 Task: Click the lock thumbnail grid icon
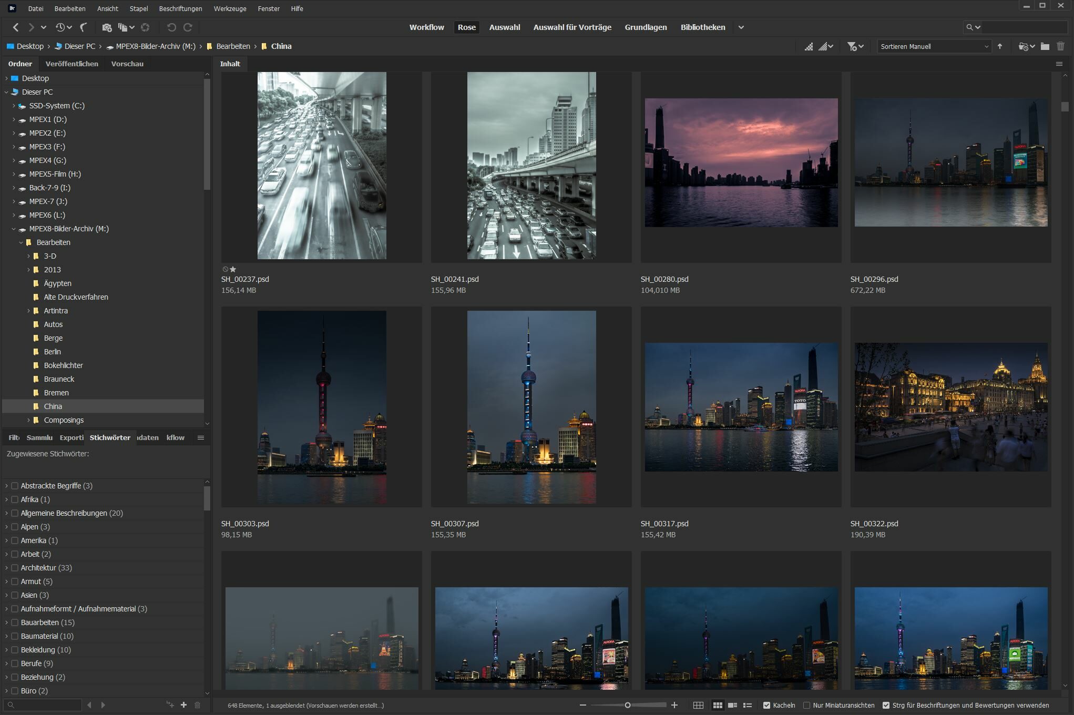tap(698, 705)
